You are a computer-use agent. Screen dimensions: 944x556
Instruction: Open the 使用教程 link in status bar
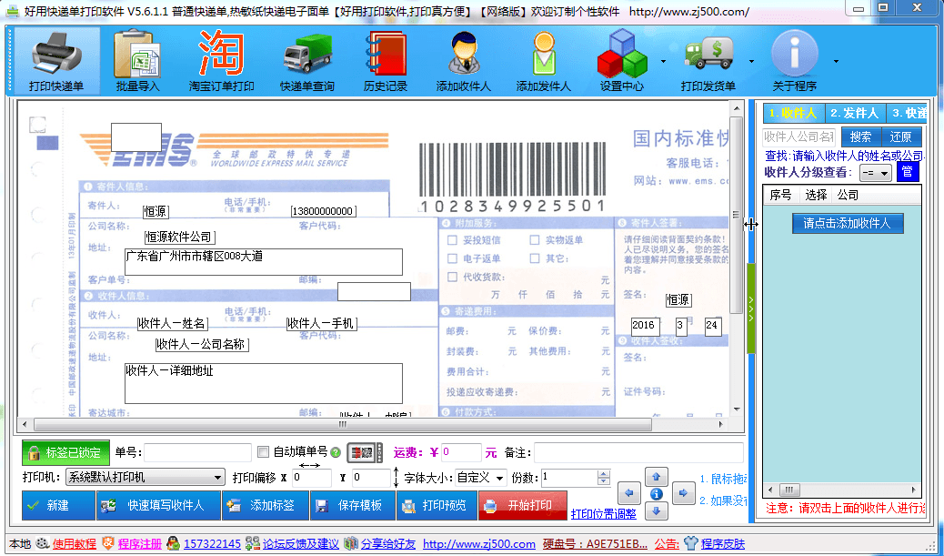coord(74,544)
